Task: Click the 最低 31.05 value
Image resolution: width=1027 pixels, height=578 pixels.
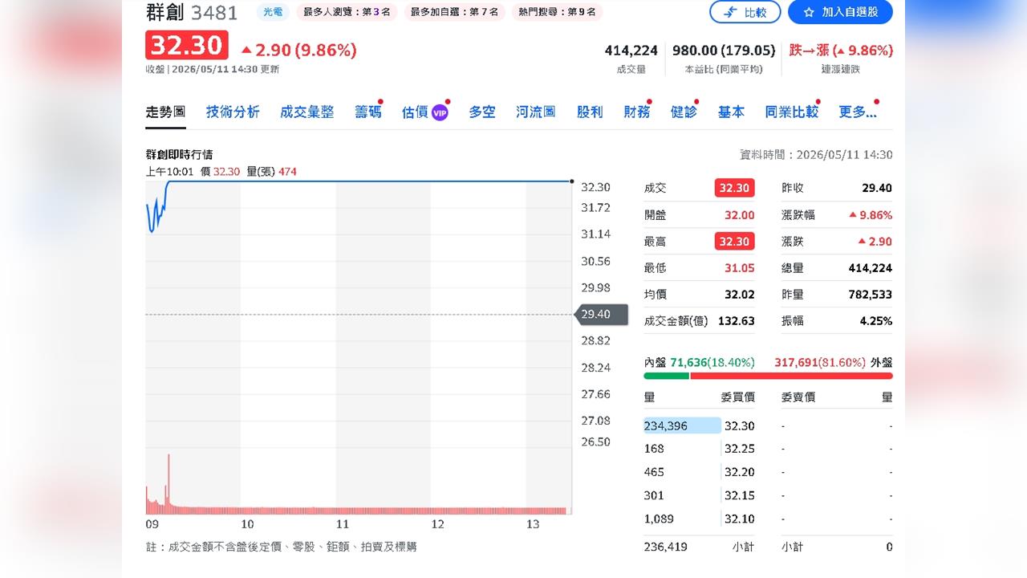Action: (x=739, y=268)
